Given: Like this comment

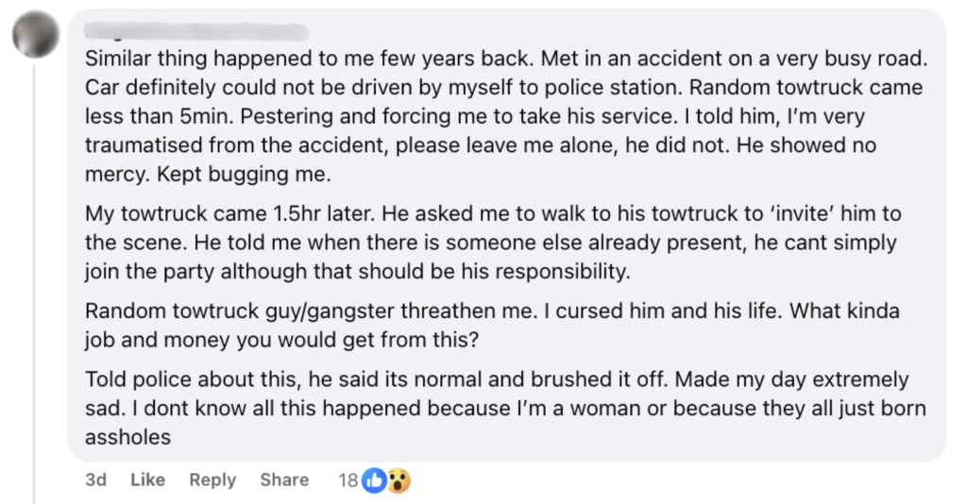Looking at the screenshot, I should [147, 480].
